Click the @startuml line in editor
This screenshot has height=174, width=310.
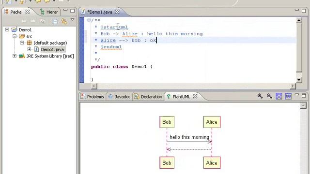click(114, 27)
